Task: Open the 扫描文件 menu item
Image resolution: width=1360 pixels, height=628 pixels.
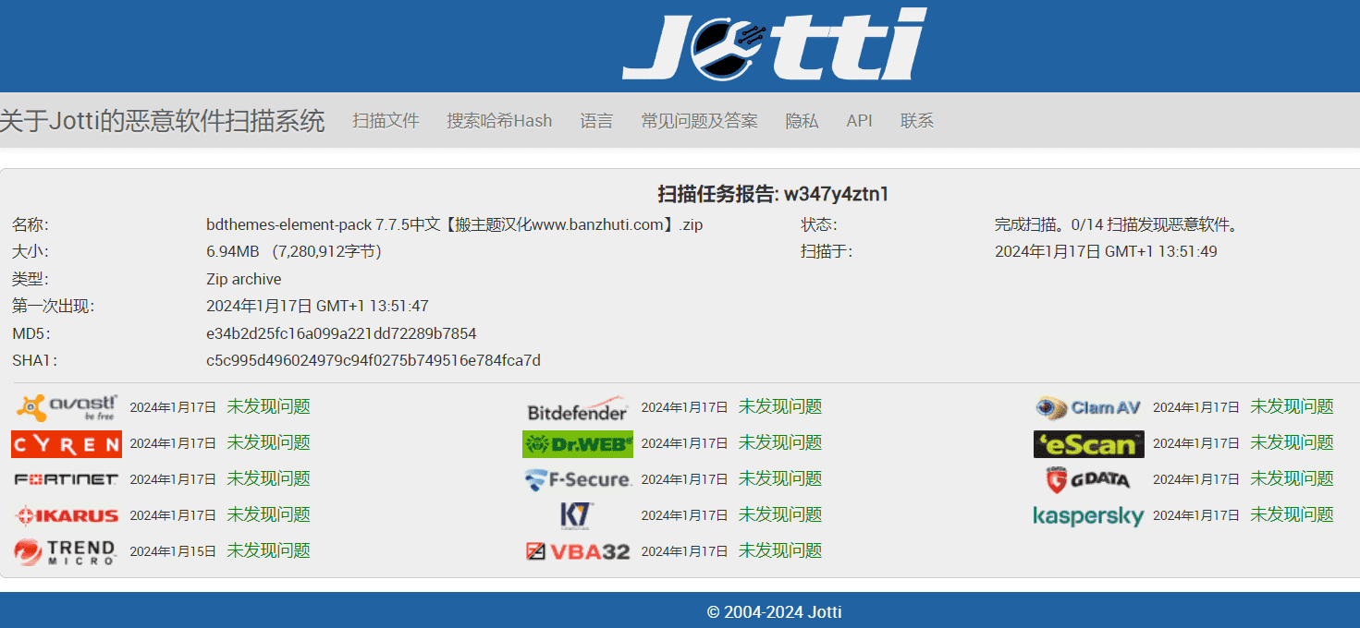Action: pyautogui.click(x=386, y=121)
